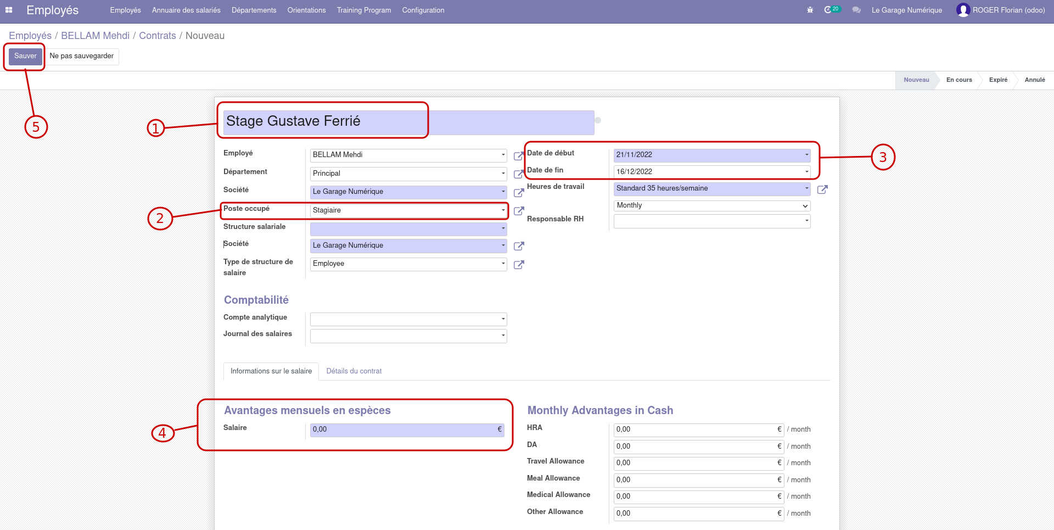The width and height of the screenshot is (1054, 530).
Task: Open external link next to Département field
Action: pyautogui.click(x=518, y=174)
